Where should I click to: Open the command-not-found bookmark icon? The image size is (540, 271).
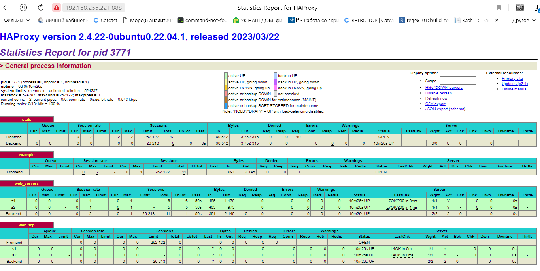click(x=180, y=20)
